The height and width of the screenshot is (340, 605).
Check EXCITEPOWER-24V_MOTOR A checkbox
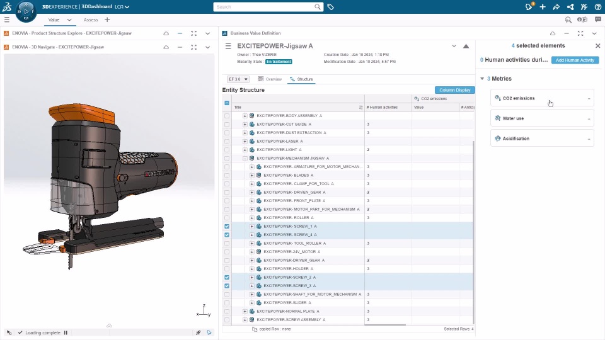click(227, 252)
